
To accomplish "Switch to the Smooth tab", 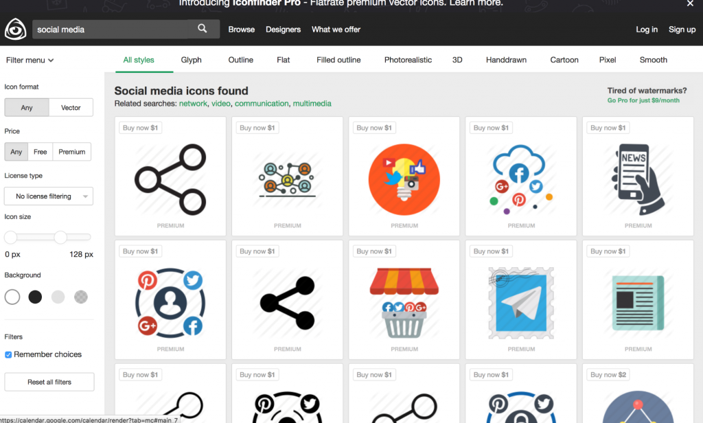I will tap(654, 60).
